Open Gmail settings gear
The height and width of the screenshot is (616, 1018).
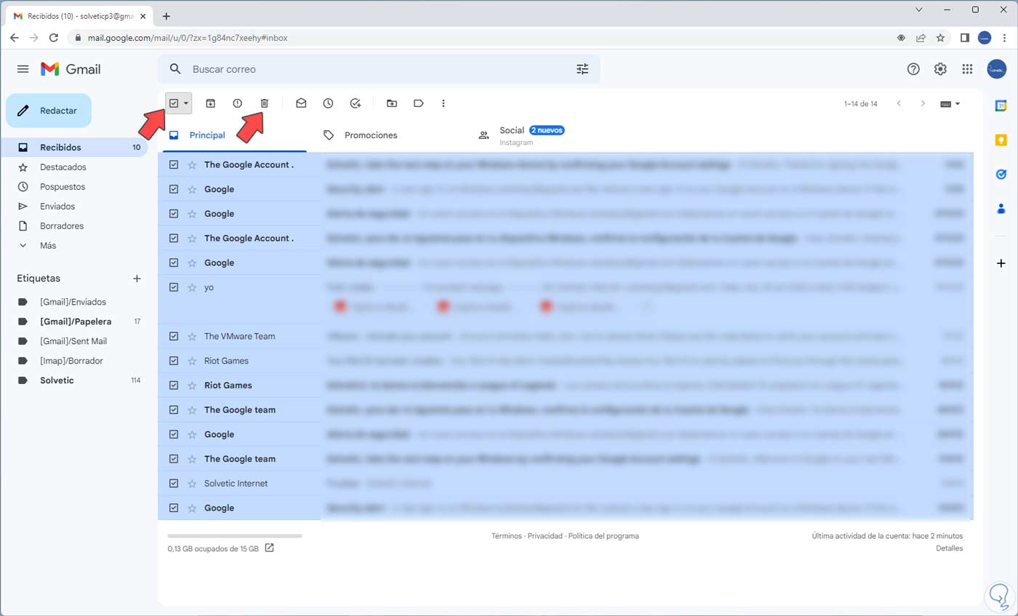tap(940, 69)
